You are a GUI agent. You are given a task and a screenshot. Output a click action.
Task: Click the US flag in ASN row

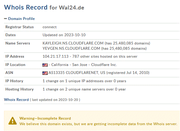(x=45, y=73)
